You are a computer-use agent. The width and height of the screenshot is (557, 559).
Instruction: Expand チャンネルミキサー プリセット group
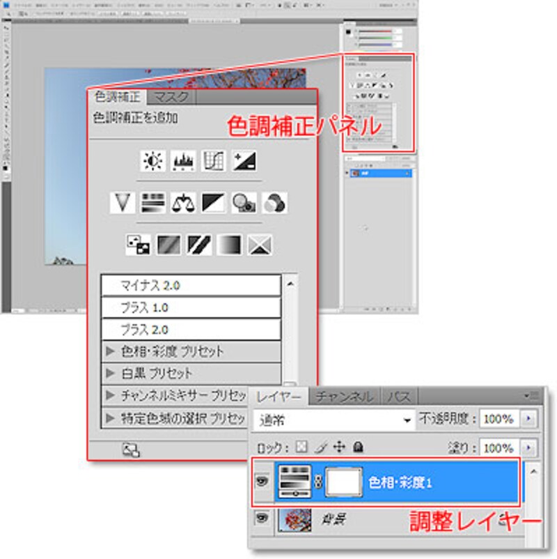[110, 395]
